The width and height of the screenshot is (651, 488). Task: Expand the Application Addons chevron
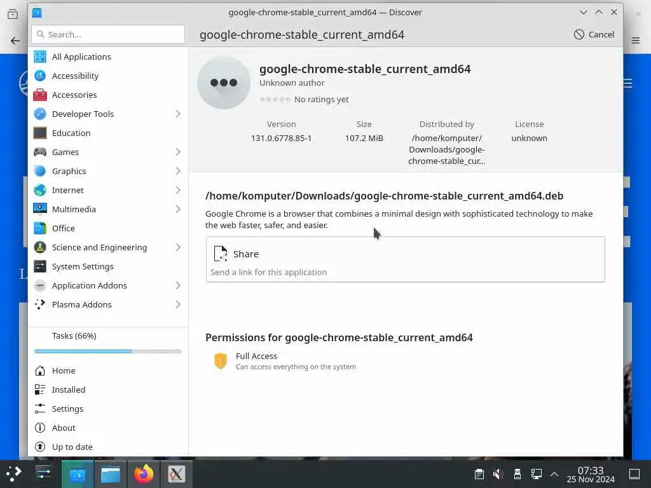[178, 285]
